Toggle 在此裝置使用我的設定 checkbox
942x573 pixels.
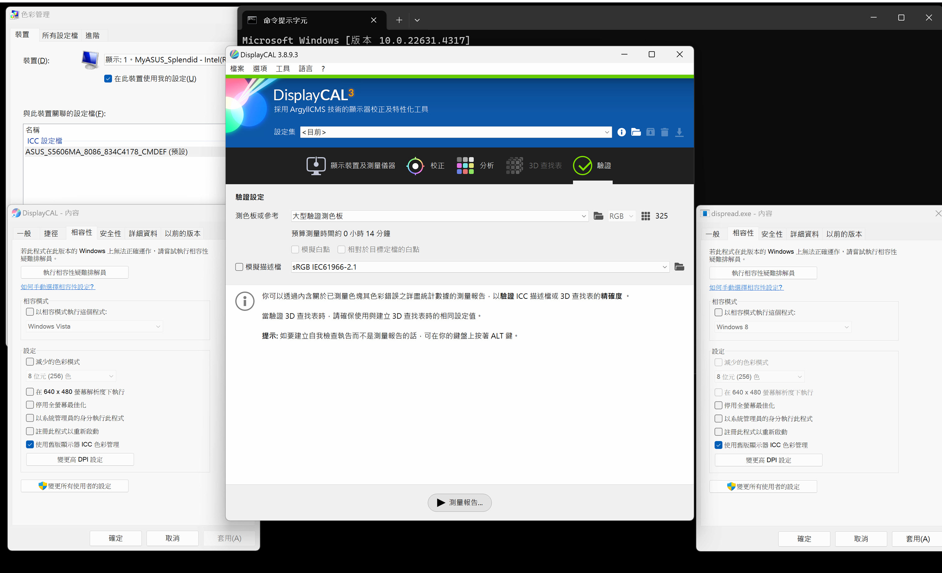point(108,78)
